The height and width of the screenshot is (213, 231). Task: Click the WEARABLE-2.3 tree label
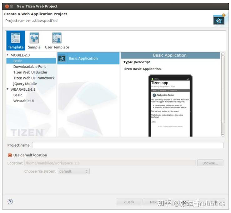tap(23, 89)
